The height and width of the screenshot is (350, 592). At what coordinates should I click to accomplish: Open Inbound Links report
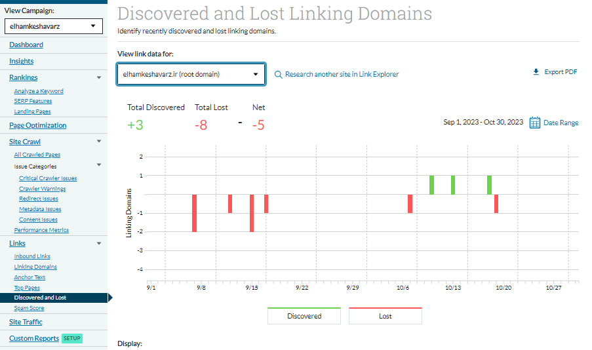click(32, 256)
